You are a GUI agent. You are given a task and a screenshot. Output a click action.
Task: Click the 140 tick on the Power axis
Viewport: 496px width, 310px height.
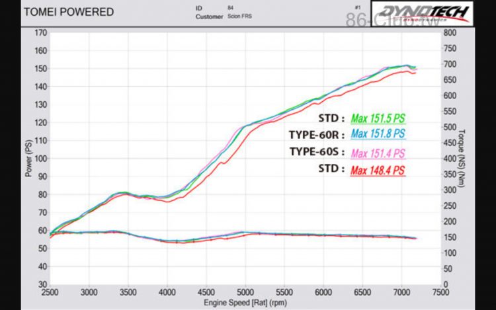(40, 87)
